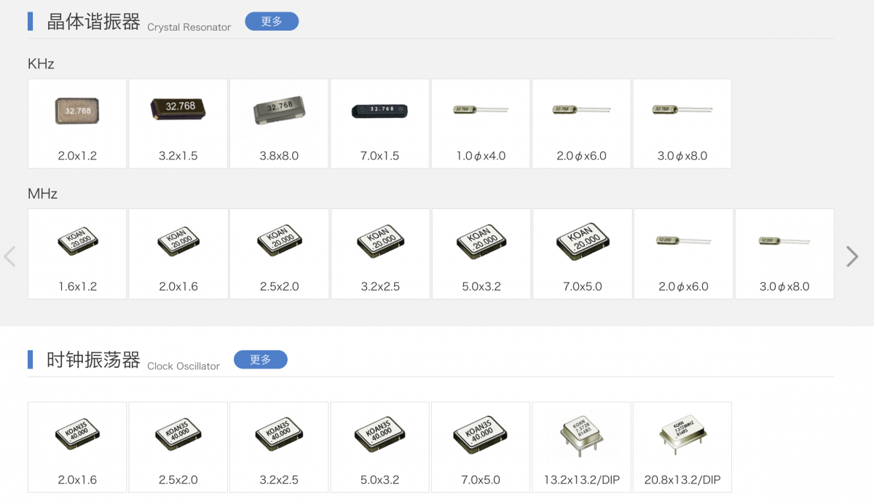This screenshot has height=504, width=874.
Task: Open the MHz 2.0φx6.0 cylinder crystal
Action: 683,253
